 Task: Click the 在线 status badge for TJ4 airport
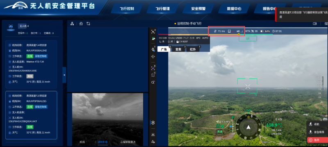click(30, 56)
